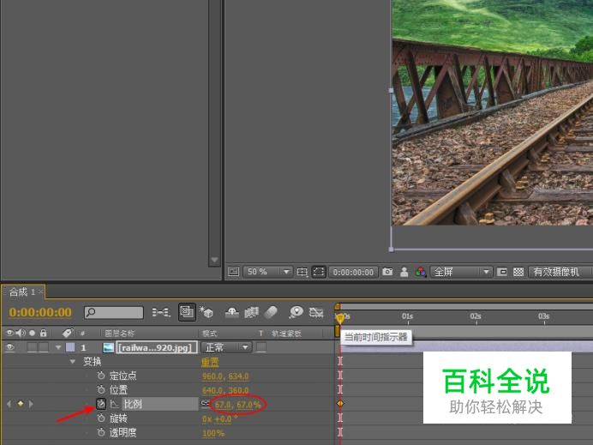Click the 960.0, 634.0 anchor point value
Image resolution: width=593 pixels, height=445 pixels.
click(x=225, y=376)
